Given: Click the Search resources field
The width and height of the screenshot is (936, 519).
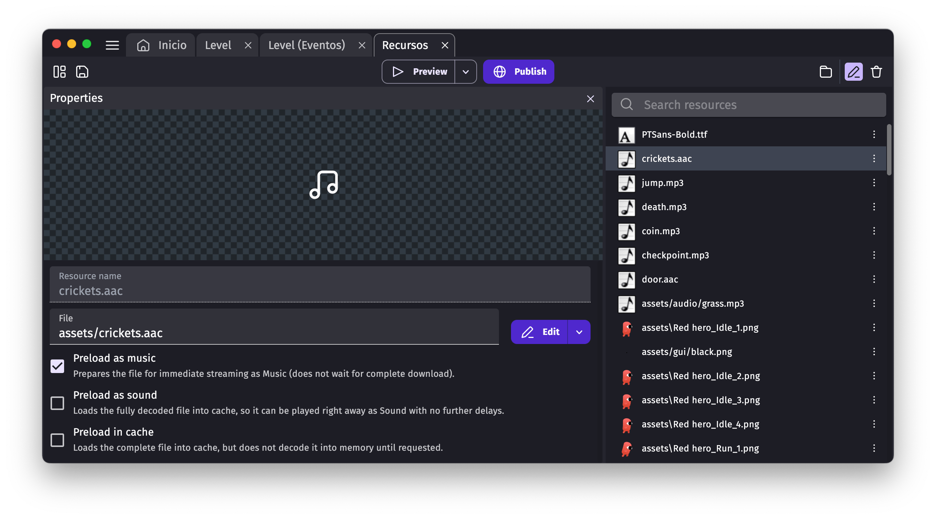Looking at the screenshot, I should [749, 104].
